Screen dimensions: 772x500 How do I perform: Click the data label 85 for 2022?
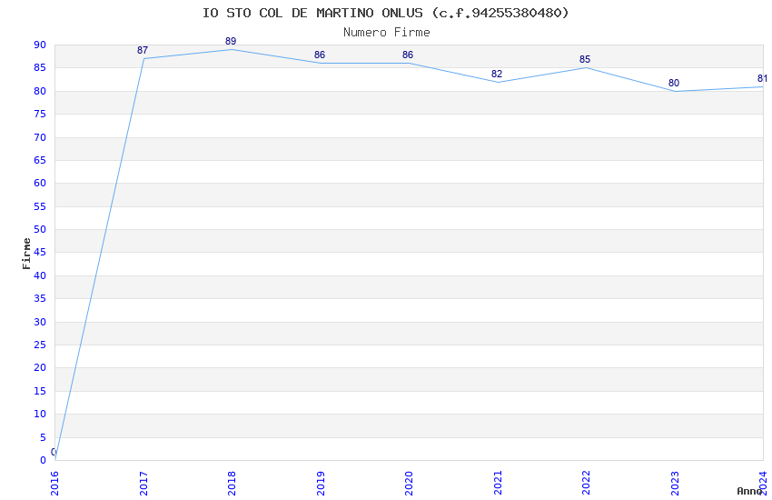point(585,60)
